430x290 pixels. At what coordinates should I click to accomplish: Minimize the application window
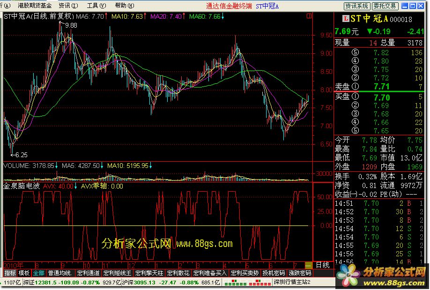(x=405, y=6)
